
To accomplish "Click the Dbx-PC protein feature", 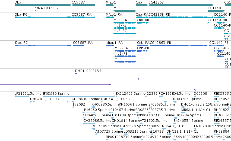I will coord(43,45).
